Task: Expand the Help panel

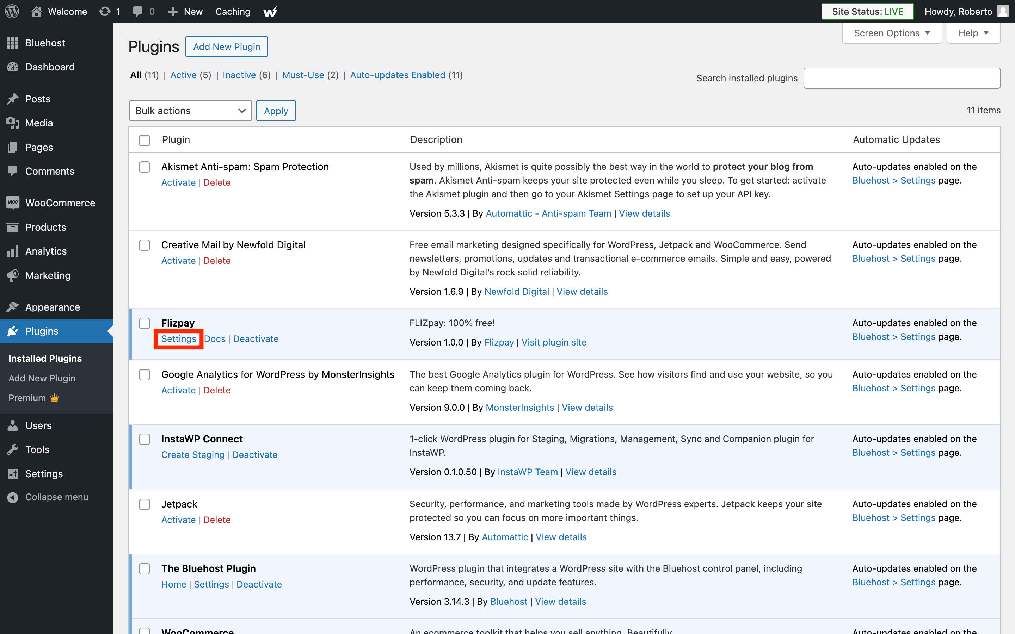Action: 973,33
